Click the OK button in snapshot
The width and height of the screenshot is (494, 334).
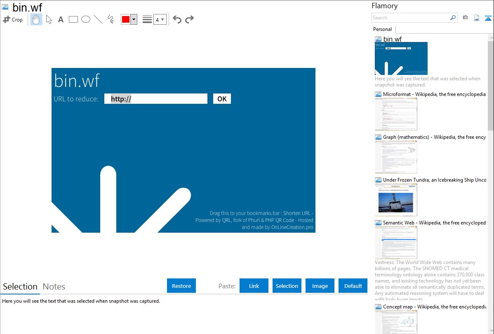222,99
